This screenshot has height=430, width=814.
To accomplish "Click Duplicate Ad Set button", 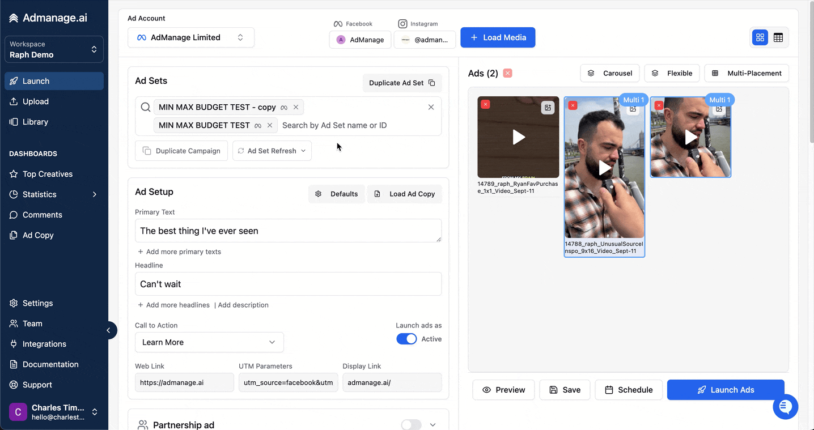I will tap(402, 83).
